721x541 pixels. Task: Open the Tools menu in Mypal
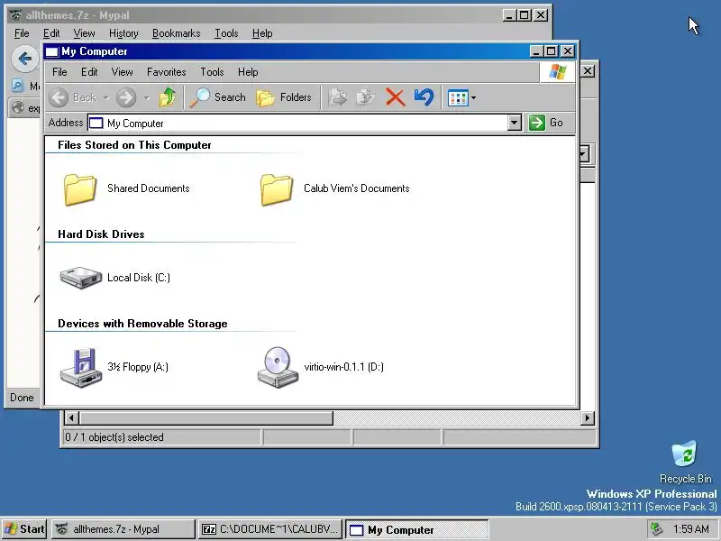[x=226, y=33]
